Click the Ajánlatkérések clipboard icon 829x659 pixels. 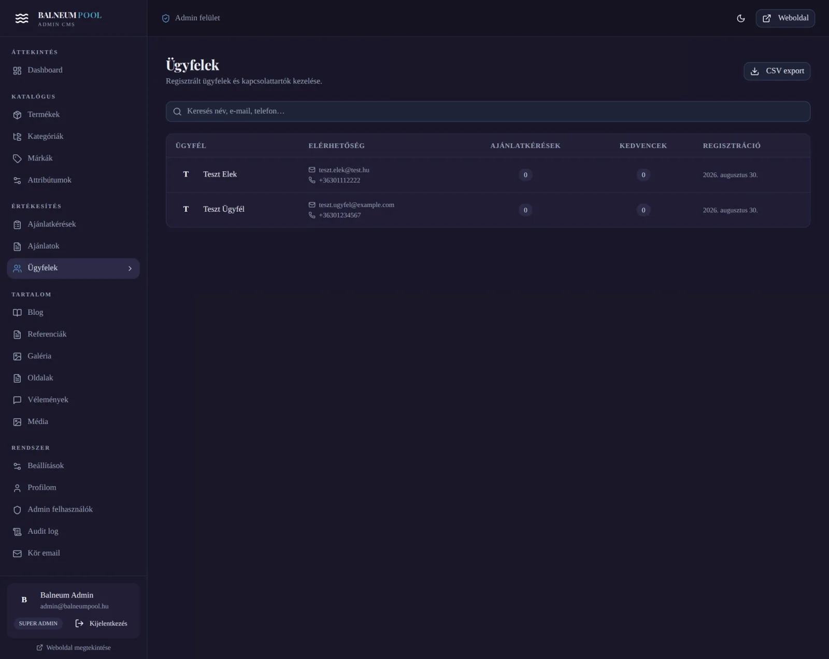point(17,225)
